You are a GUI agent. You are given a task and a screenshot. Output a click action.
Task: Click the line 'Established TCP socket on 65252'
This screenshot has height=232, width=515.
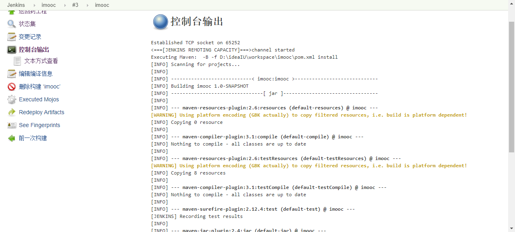[x=196, y=43]
